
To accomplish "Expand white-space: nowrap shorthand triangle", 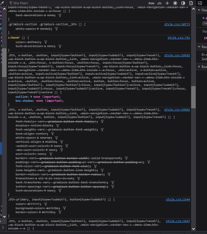I will pyautogui.click(x=38, y=138).
